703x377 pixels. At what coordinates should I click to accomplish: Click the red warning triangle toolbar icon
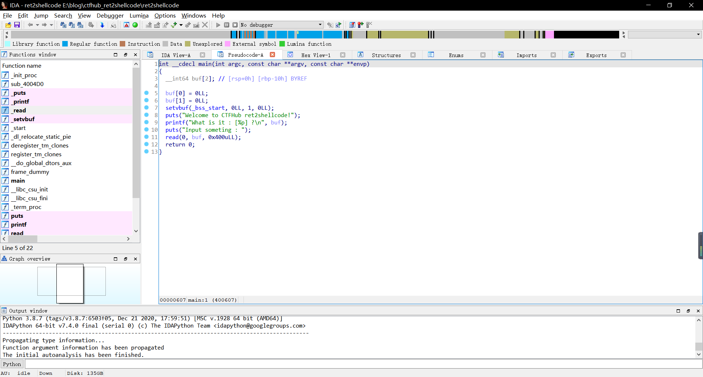click(126, 25)
